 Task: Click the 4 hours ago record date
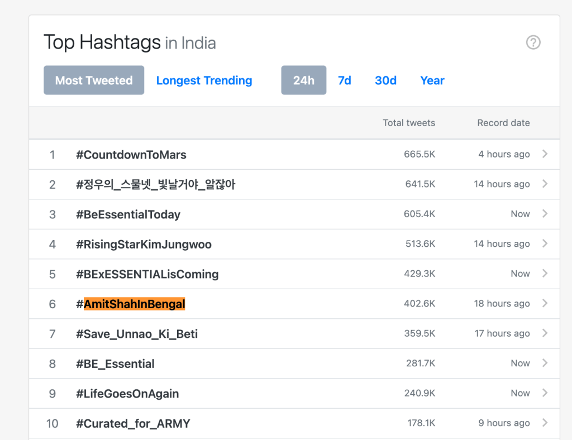click(504, 154)
